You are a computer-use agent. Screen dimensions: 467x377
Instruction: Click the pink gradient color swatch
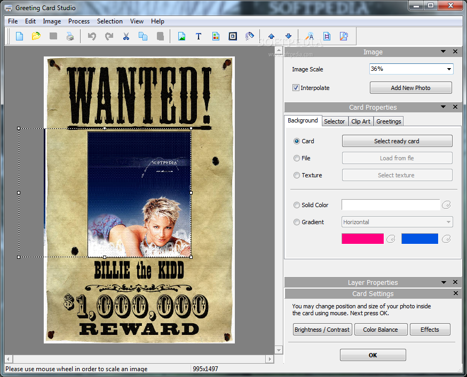(363, 239)
